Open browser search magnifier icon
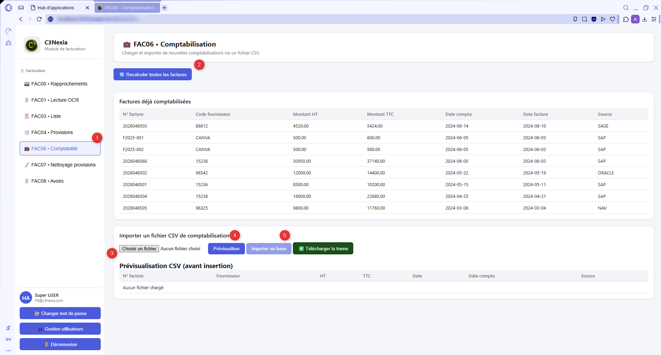This screenshot has width=661, height=355. (626, 8)
